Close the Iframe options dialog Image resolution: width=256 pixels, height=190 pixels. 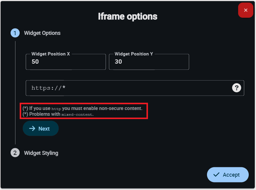[x=245, y=10]
